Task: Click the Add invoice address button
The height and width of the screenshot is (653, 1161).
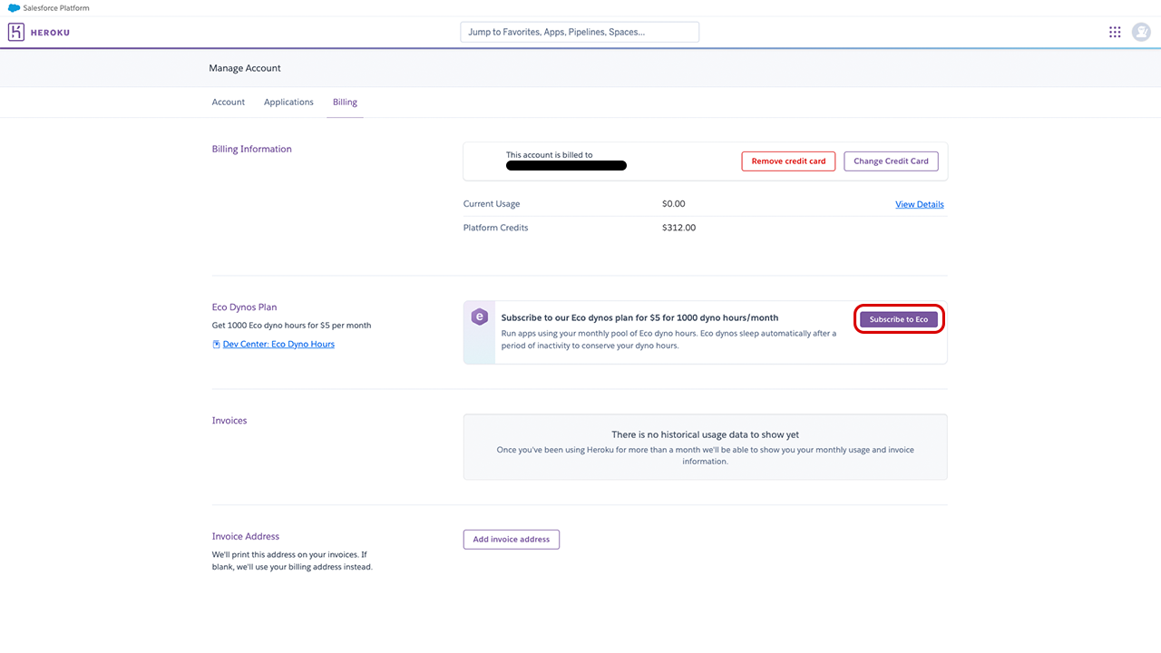Action: click(x=512, y=540)
